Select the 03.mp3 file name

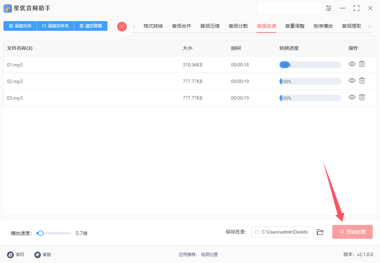click(15, 98)
